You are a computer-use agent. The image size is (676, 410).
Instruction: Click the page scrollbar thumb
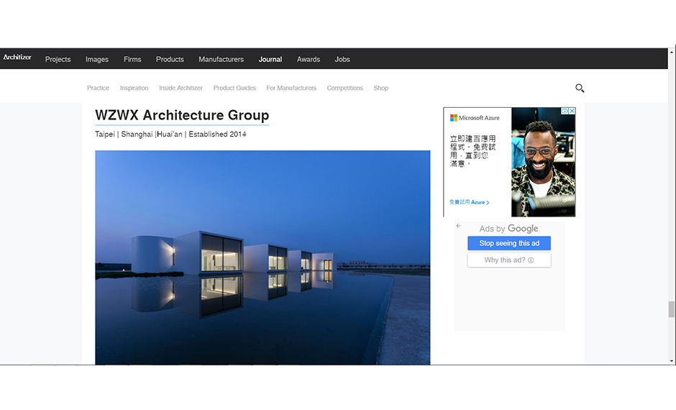[671, 309]
